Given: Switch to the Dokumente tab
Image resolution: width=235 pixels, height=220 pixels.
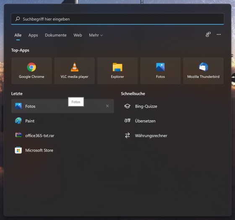Looking at the screenshot, I should 56,35.
